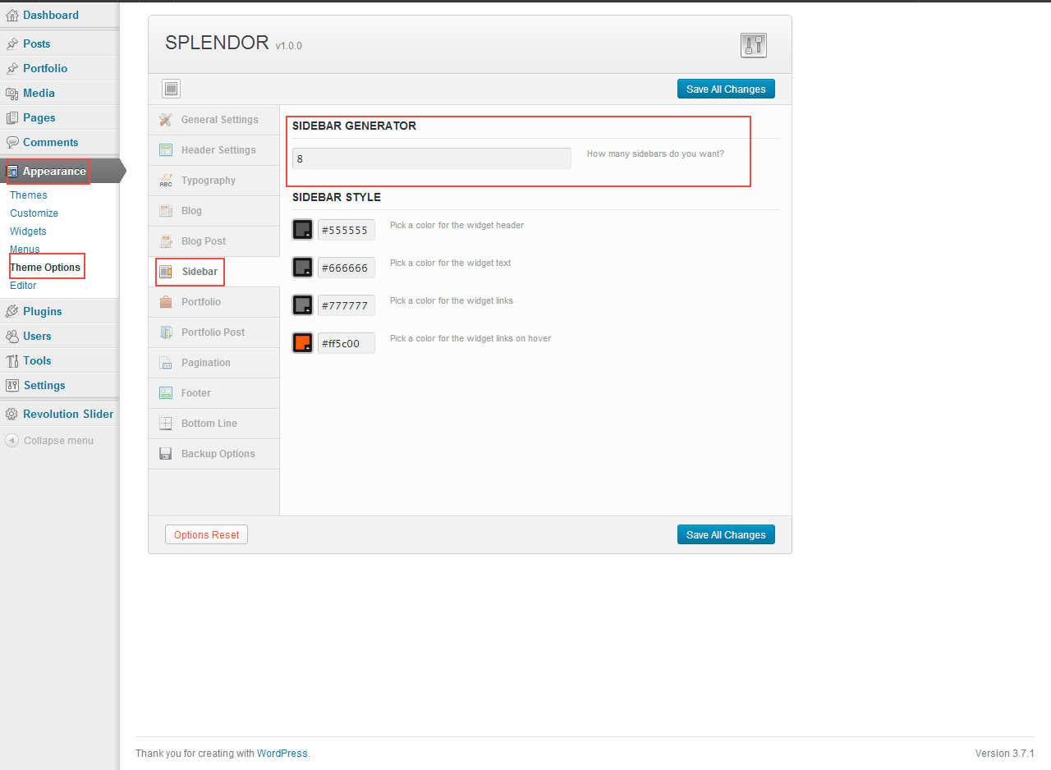The height and width of the screenshot is (770, 1051).
Task: Click the sliders icon in SPLENDOR header
Action: 753,45
